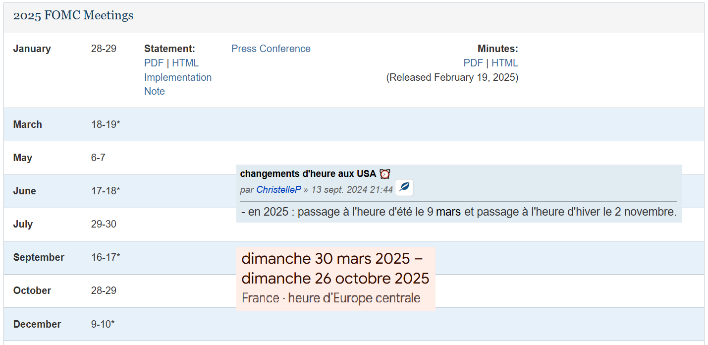Click the September 16-17* meeting date

point(106,257)
